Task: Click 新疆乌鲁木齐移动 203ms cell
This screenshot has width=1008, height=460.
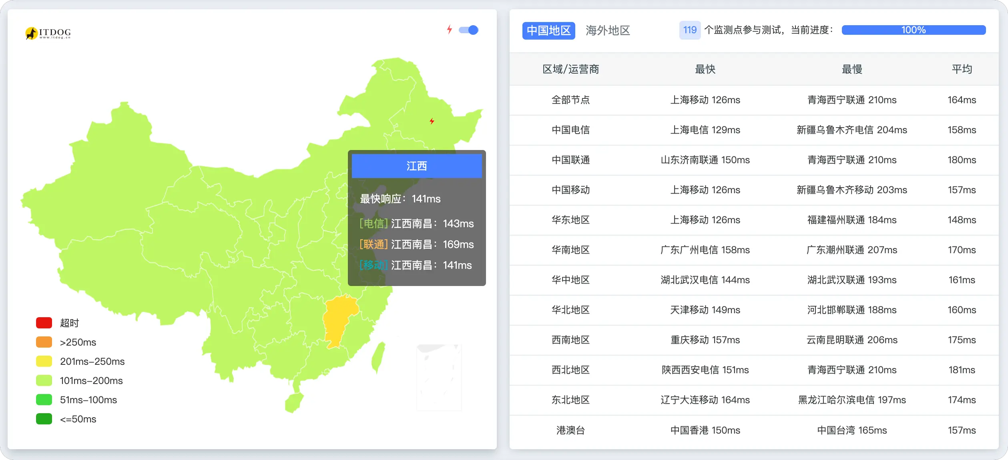Action: tap(852, 190)
